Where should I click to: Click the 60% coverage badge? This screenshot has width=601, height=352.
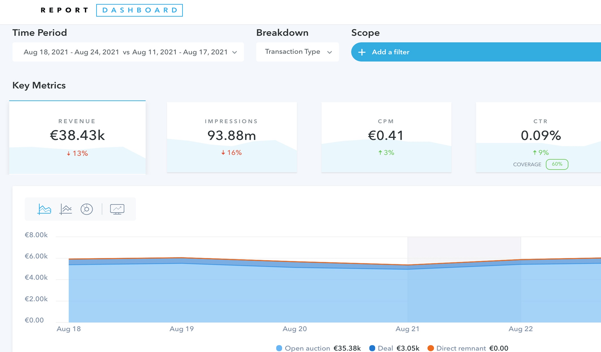coord(557,164)
